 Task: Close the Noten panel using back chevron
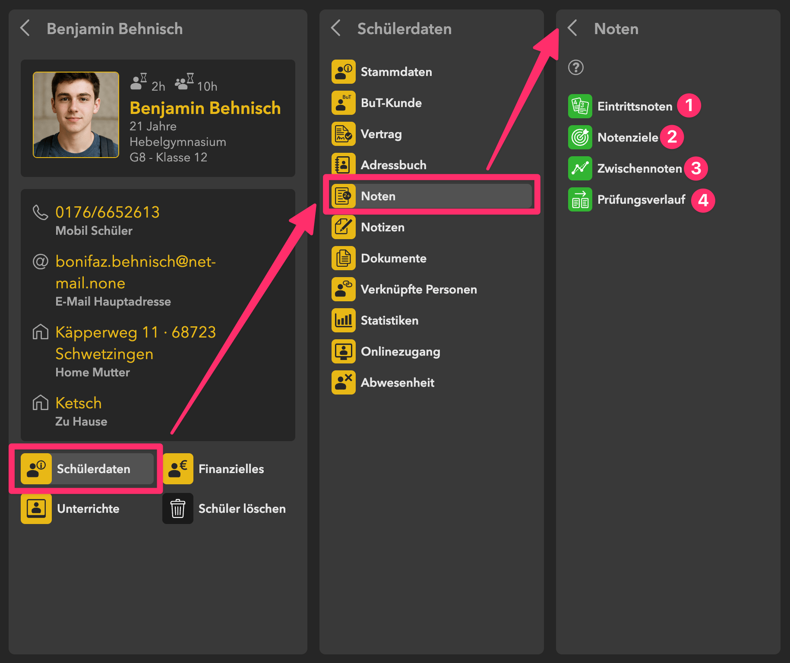pyautogui.click(x=572, y=28)
